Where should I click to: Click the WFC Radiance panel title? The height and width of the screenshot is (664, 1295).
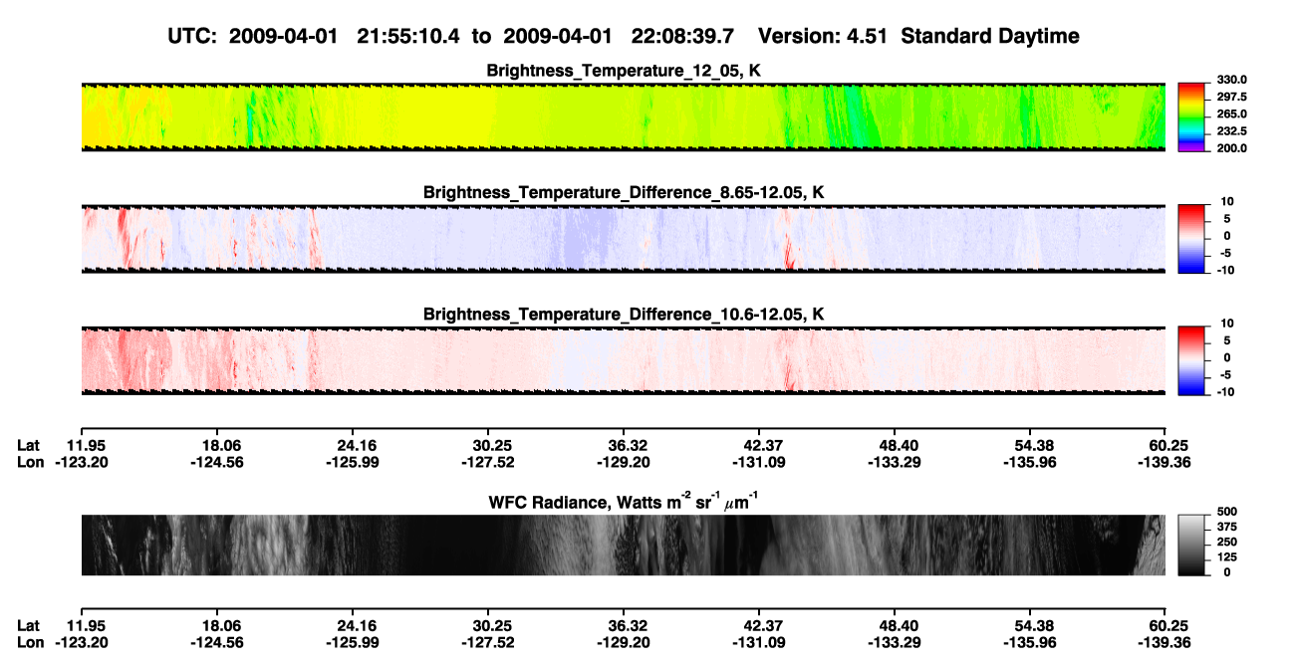point(624,502)
